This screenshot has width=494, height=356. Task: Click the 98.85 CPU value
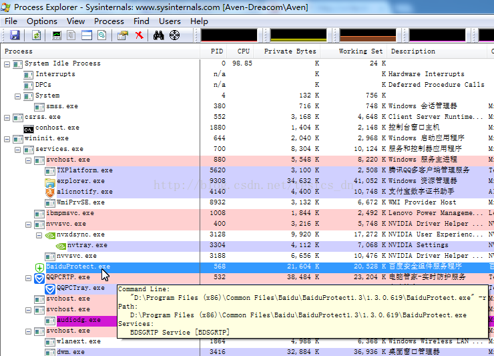[242, 63]
